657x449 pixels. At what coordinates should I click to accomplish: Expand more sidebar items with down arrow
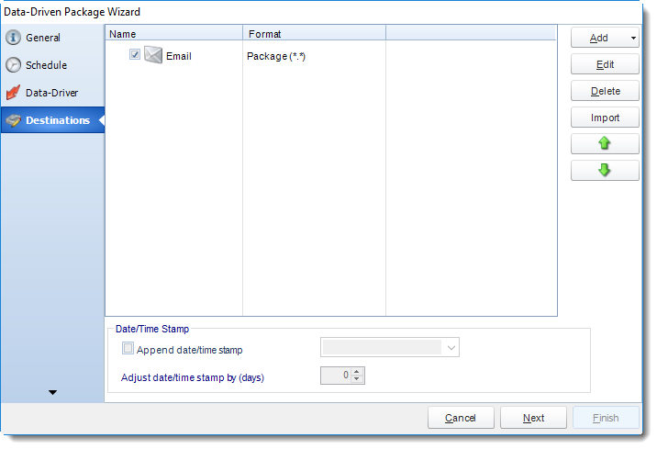point(52,392)
